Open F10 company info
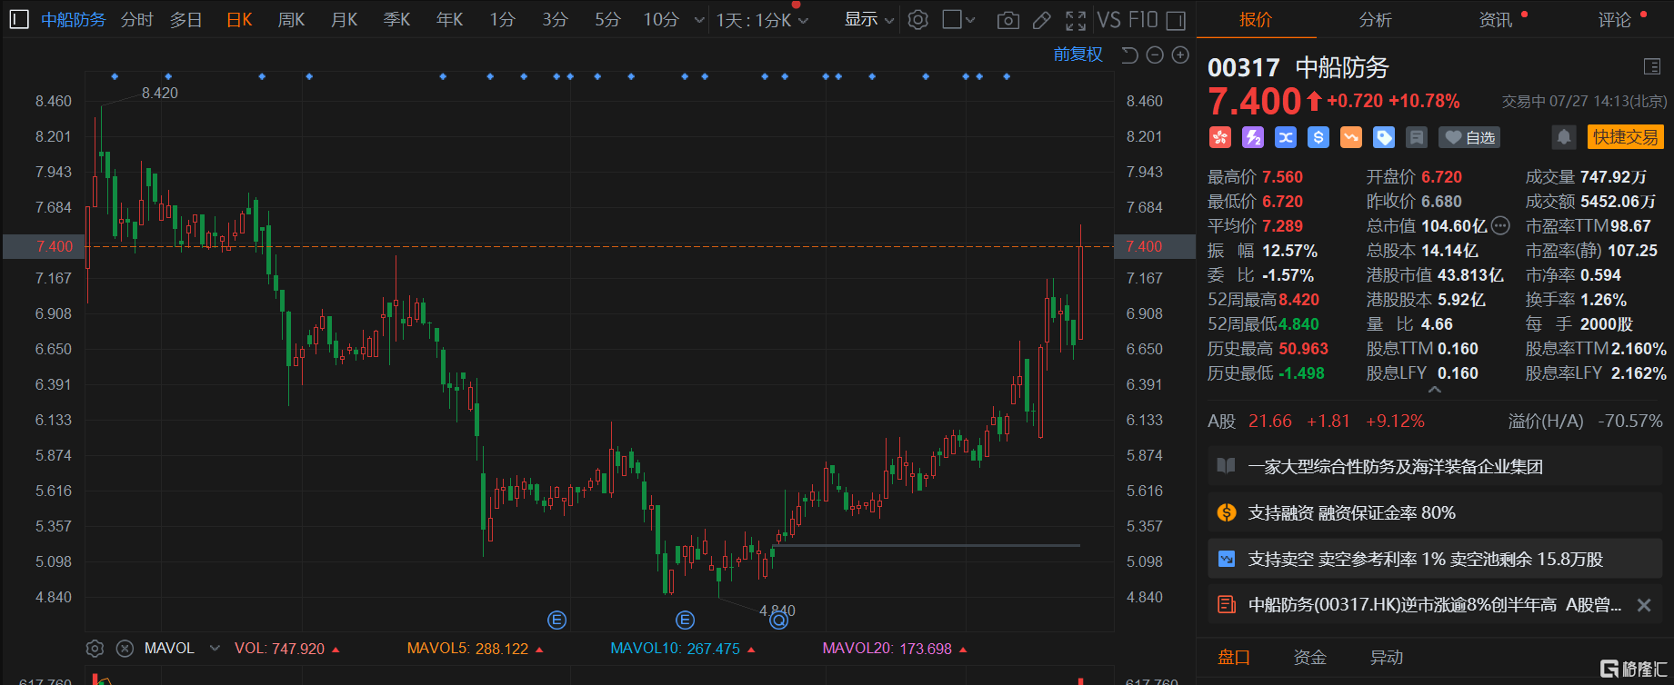This screenshot has height=685, width=1674. coord(1143,19)
